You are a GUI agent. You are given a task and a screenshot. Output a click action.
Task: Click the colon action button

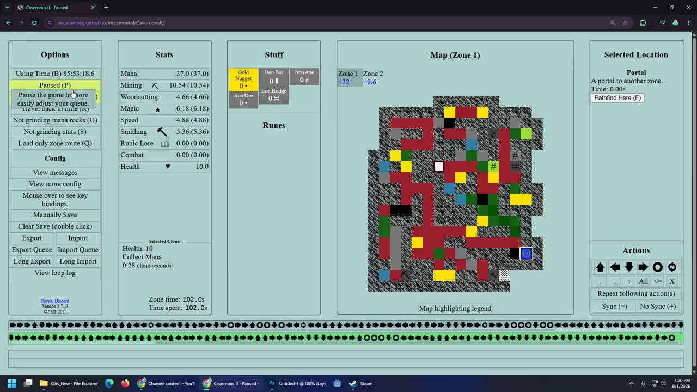click(x=629, y=281)
